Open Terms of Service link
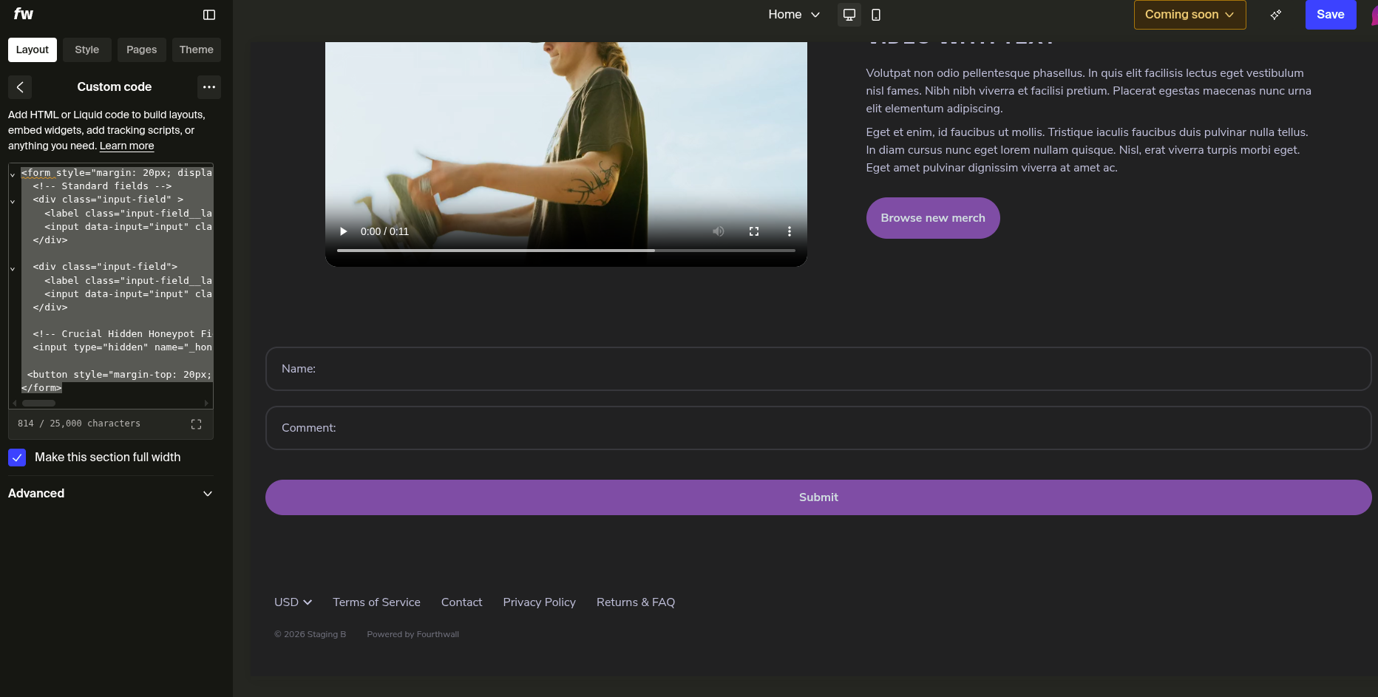The height and width of the screenshot is (697, 1378). pos(376,602)
